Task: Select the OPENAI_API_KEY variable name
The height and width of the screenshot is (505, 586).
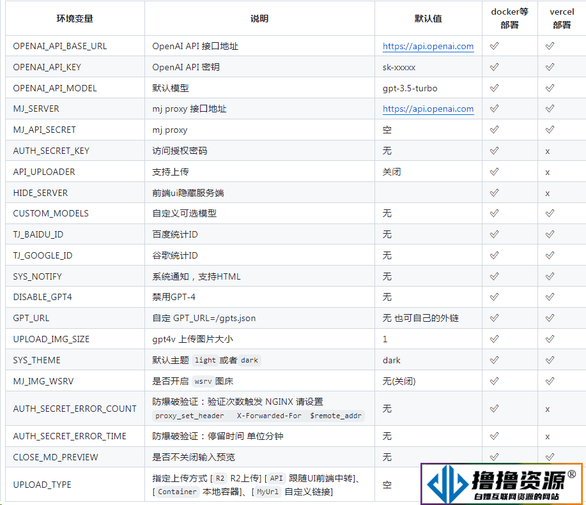Action: [47, 67]
